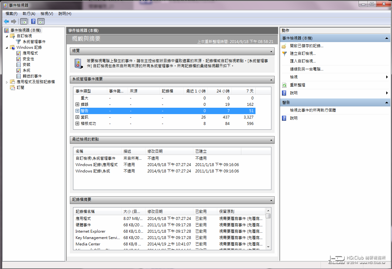The image size is (392, 269).
Task: Open 執行(A) menu
Action: [x=29, y=14]
